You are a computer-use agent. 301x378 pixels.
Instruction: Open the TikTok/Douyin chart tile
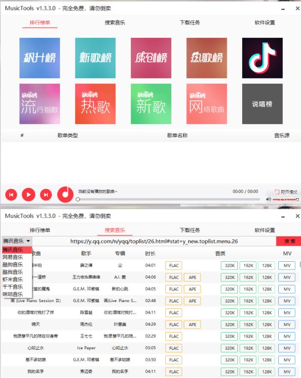pyautogui.click(x=262, y=58)
